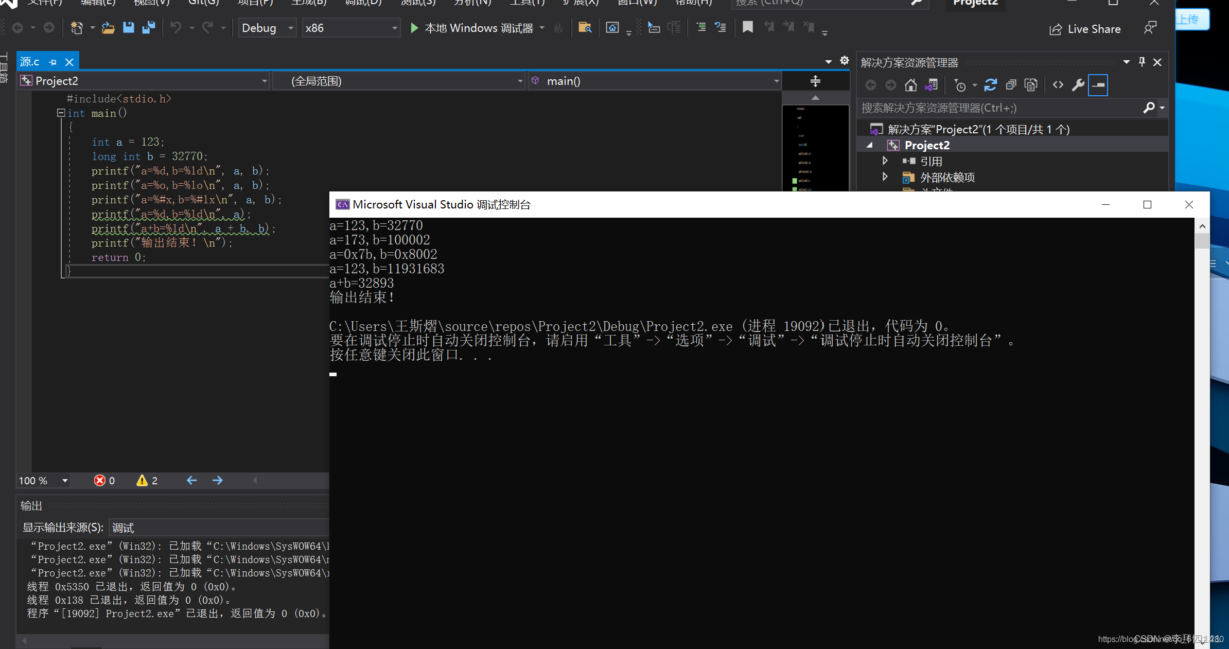Click the Find in Files toolbar icon
This screenshot has height=649, width=1229.
coord(585,28)
